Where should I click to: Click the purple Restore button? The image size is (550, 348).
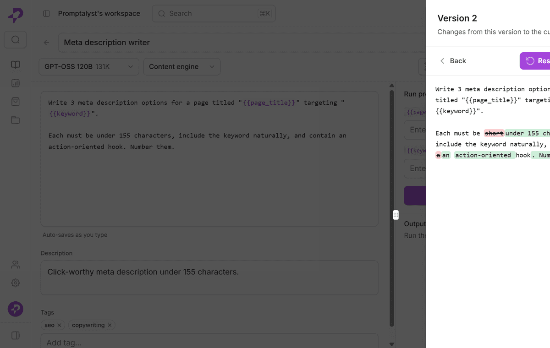(x=535, y=61)
